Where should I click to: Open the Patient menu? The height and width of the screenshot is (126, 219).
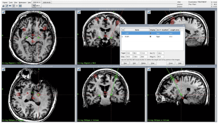5,2
